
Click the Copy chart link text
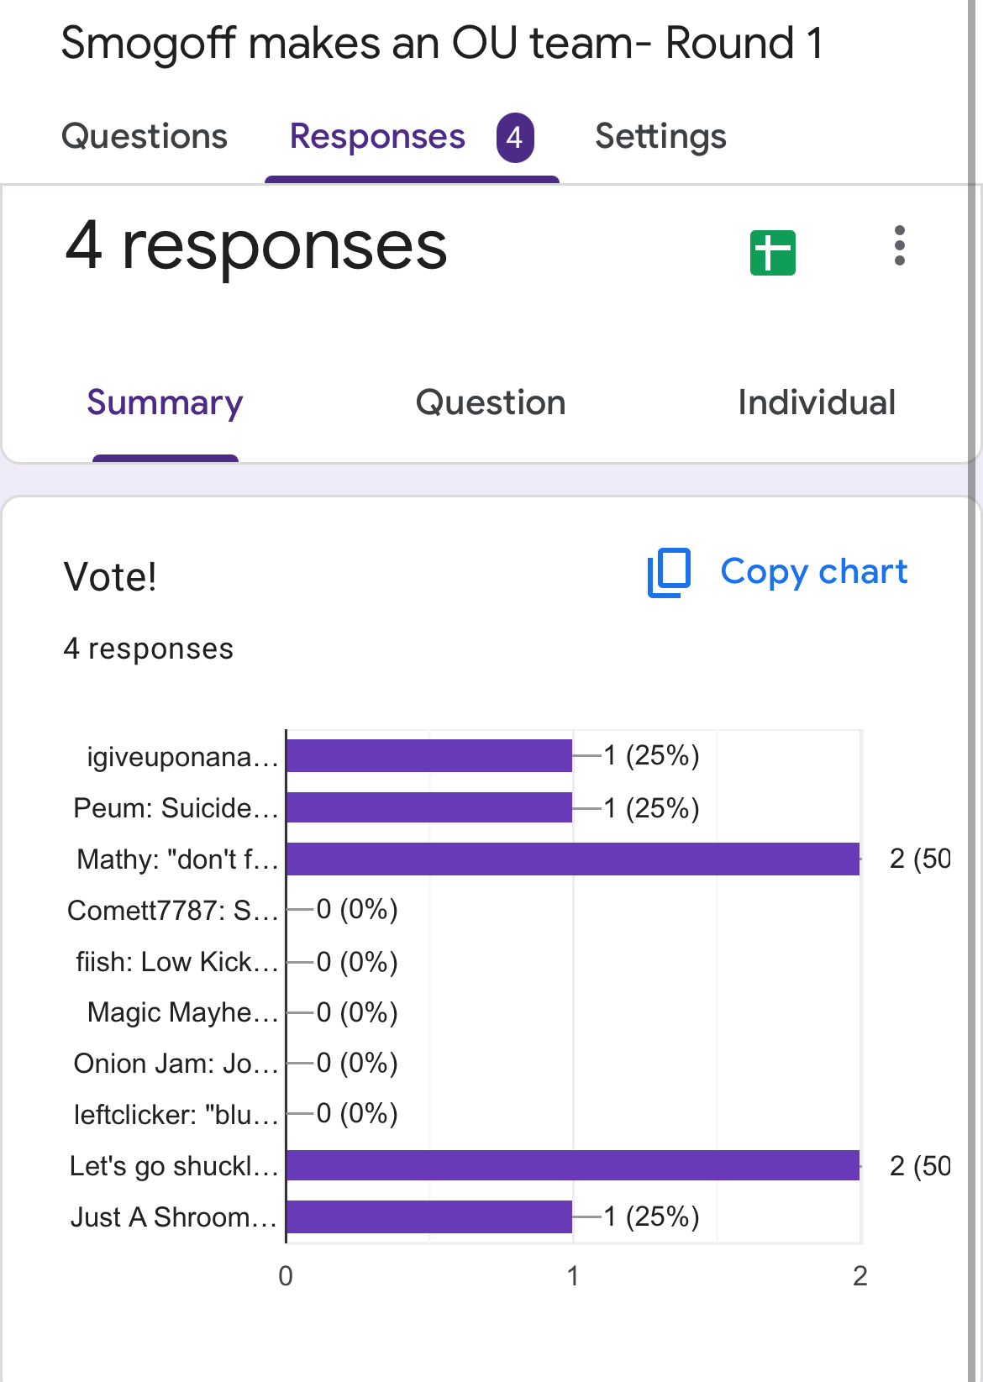coord(813,572)
